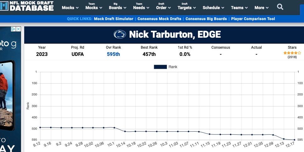Click the UDFA projected round value
Image resolution: width=304 pixels, height=152 pixels.
click(x=78, y=54)
